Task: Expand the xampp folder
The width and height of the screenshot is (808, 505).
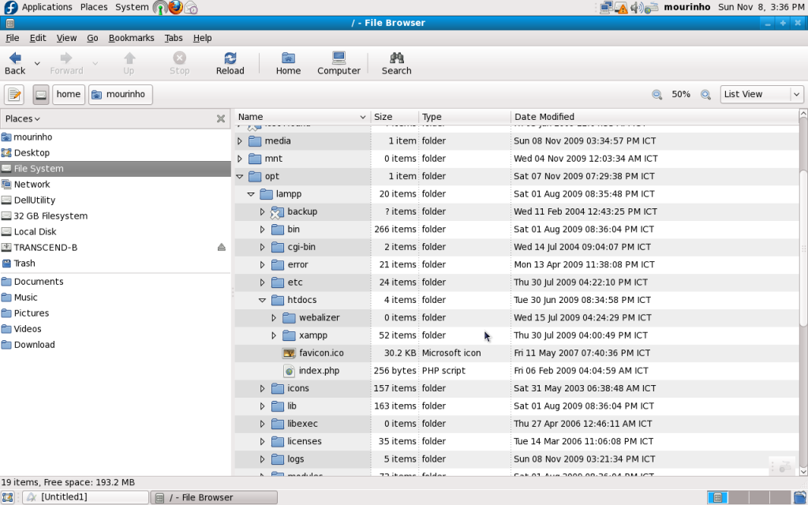Action: point(275,336)
